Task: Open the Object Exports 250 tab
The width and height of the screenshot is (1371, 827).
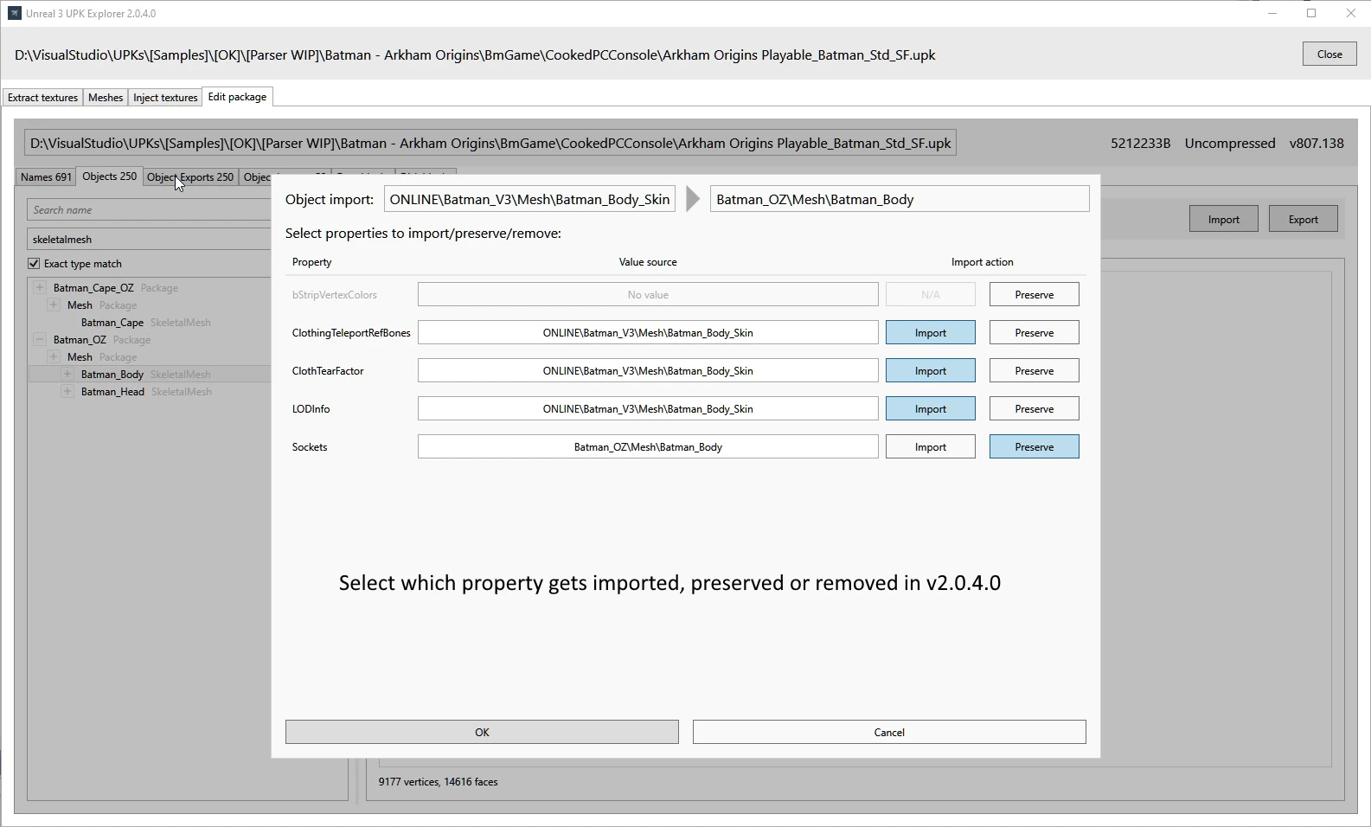Action: click(x=190, y=177)
